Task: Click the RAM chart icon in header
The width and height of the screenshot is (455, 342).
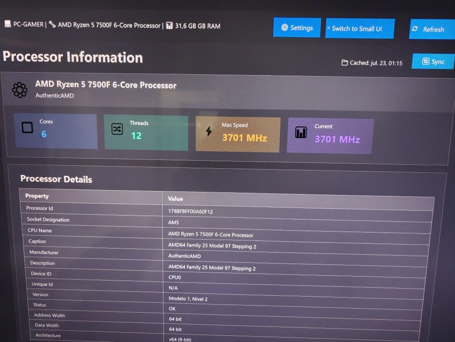Action: [x=169, y=25]
